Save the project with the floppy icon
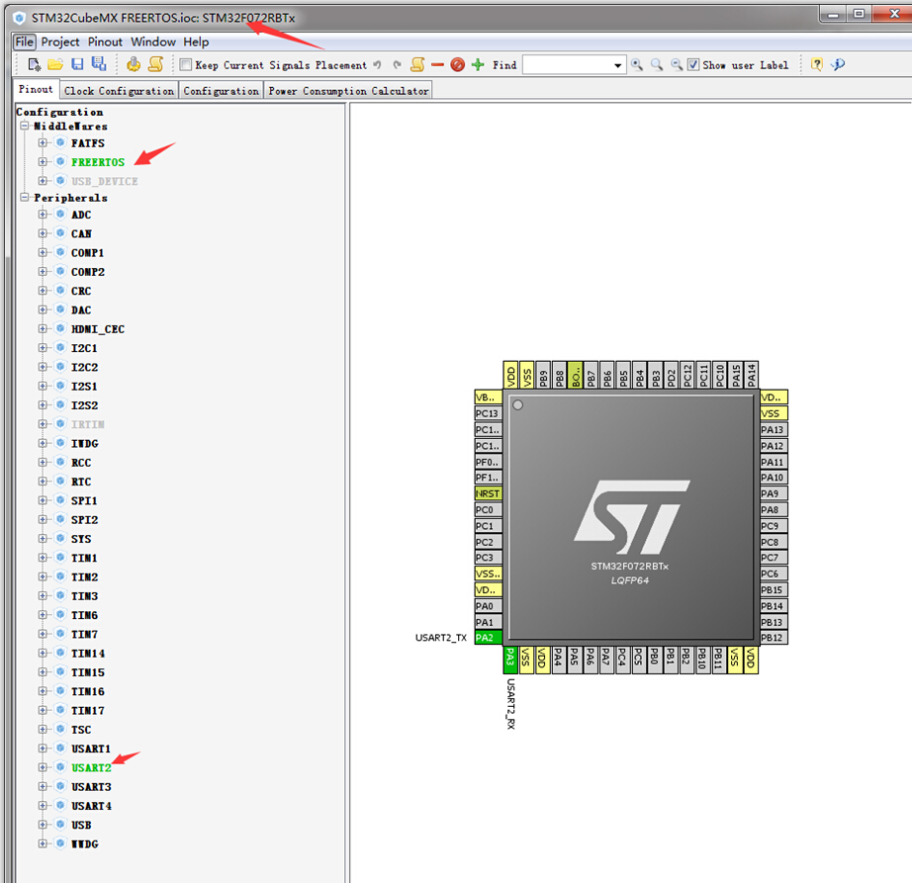 pos(77,64)
